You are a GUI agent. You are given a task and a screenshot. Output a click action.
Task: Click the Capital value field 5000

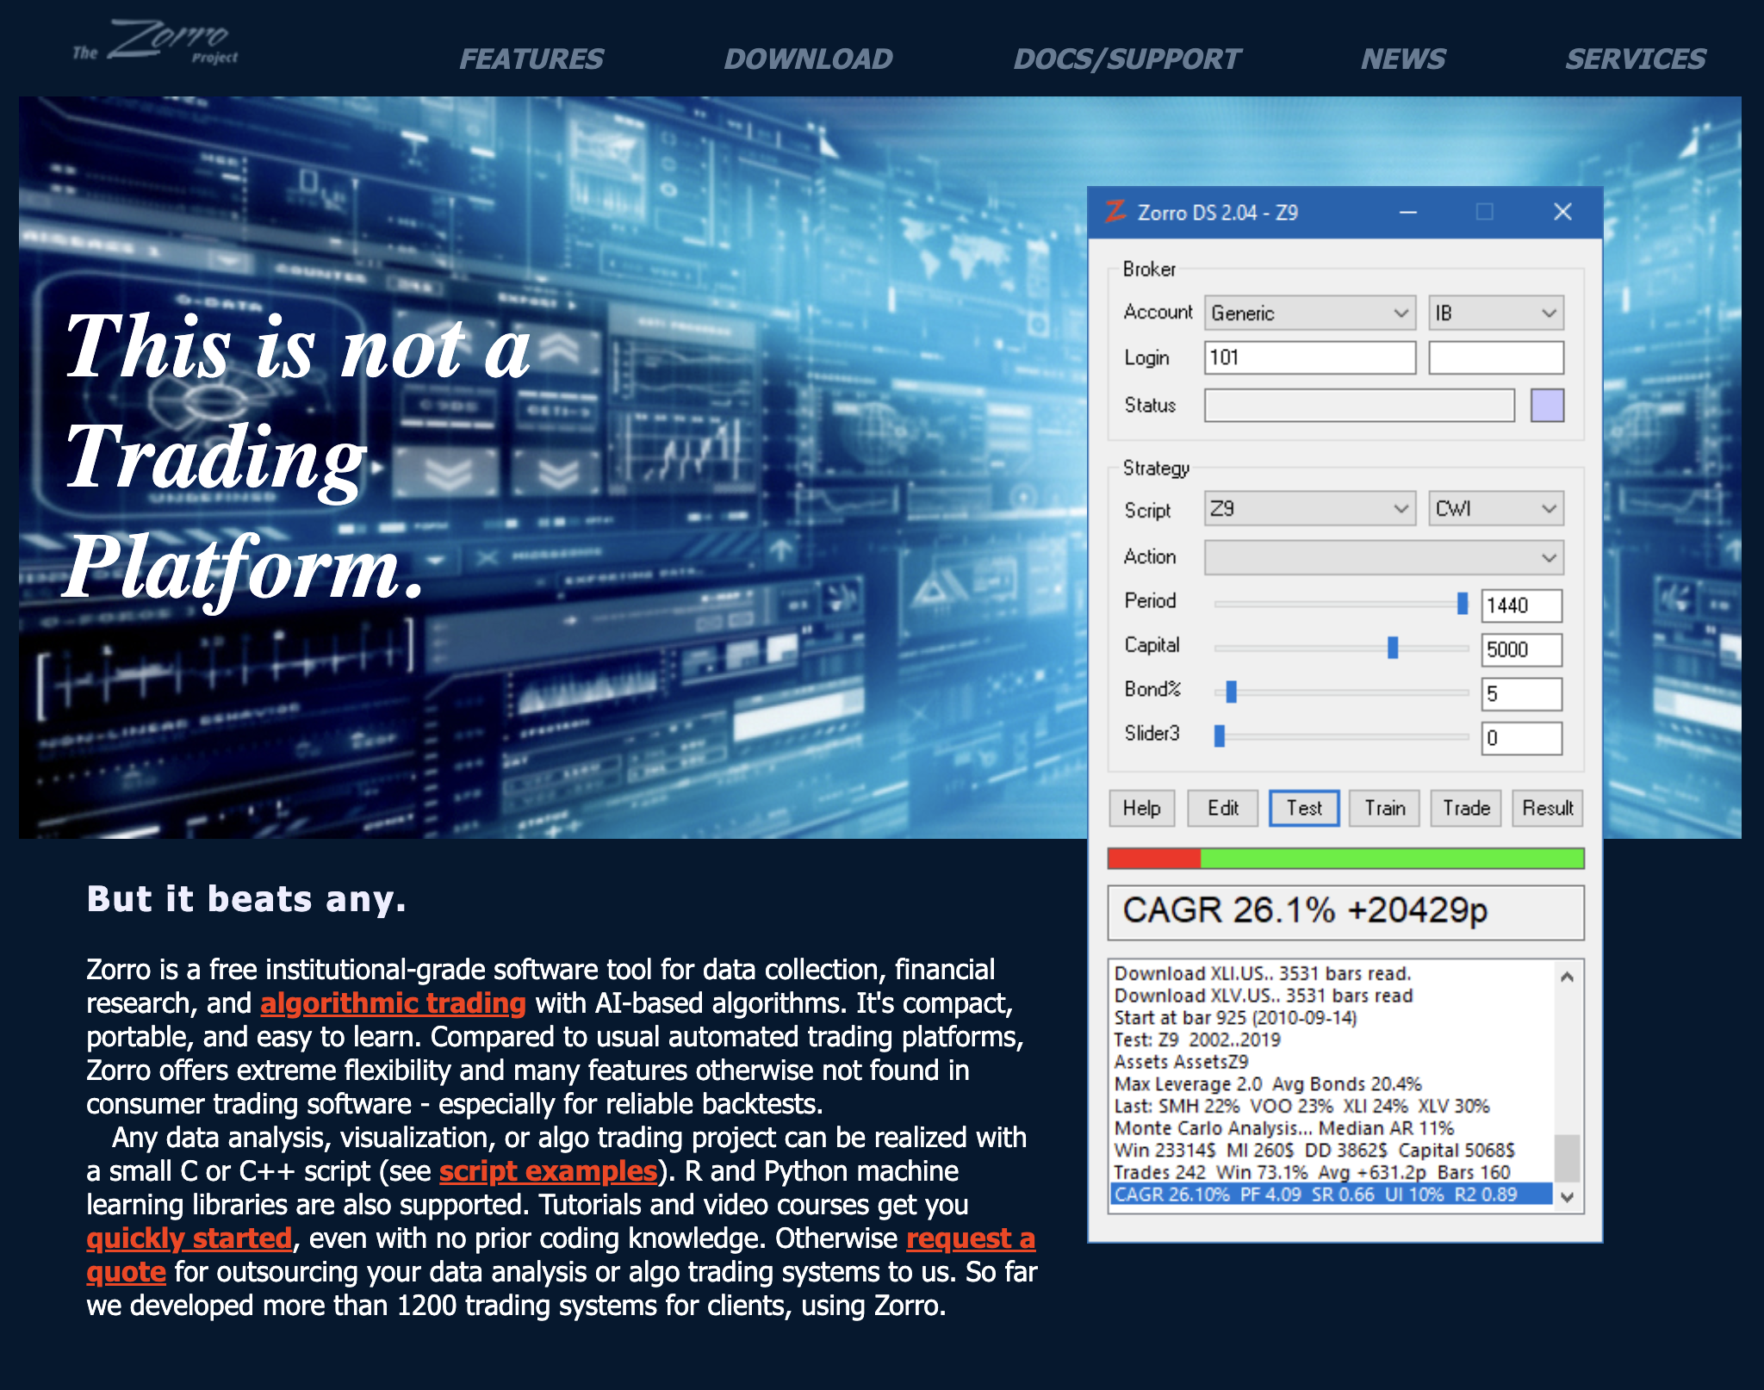tap(1521, 649)
